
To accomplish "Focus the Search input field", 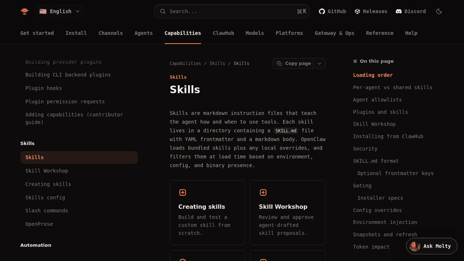I will [231, 11].
